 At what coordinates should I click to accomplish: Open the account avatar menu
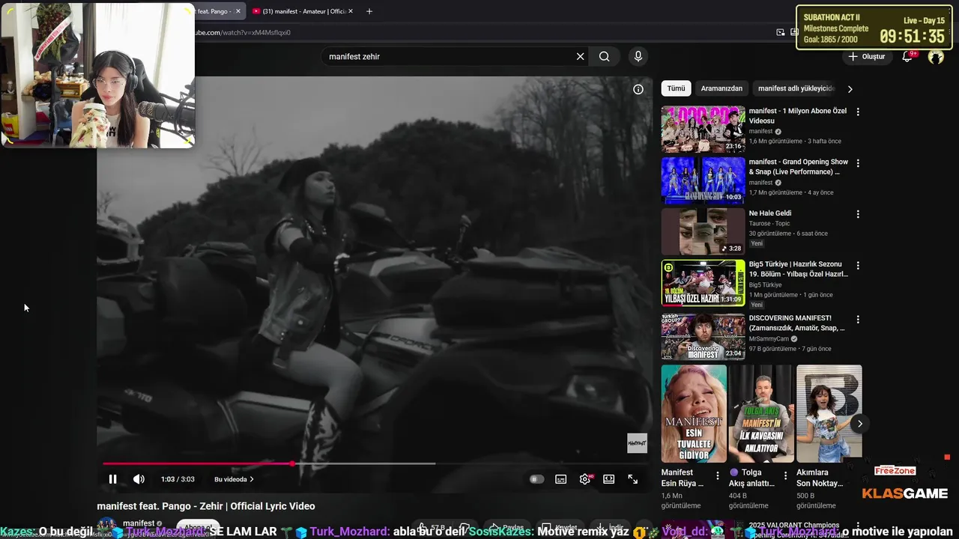pyautogui.click(x=936, y=56)
